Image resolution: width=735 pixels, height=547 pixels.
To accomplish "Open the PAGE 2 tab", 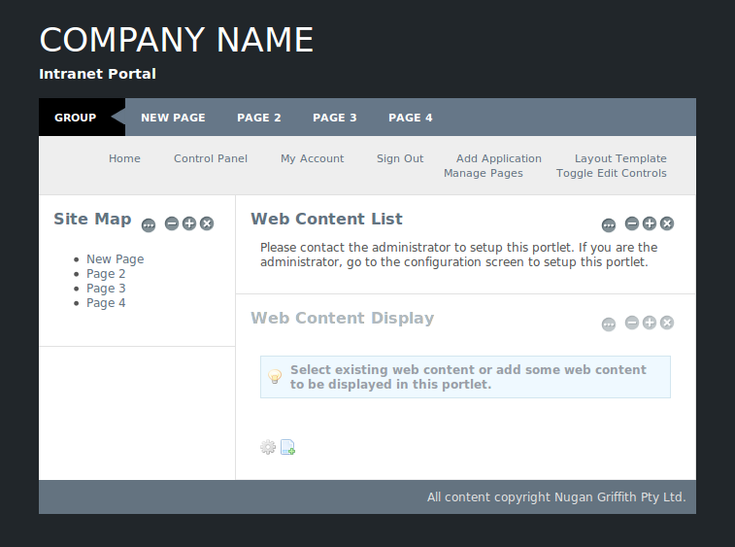I will tap(259, 118).
